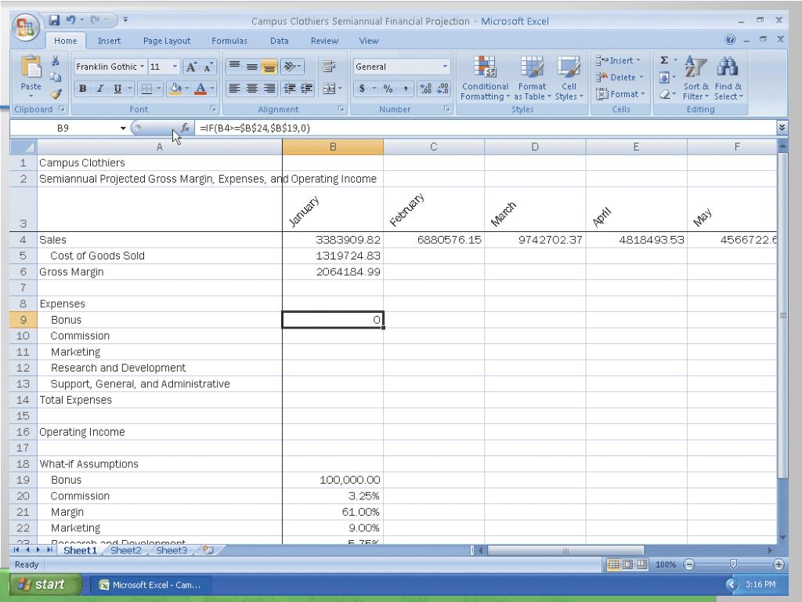This screenshot has height=602, width=802.
Task: Align text to the left
Action: [234, 89]
